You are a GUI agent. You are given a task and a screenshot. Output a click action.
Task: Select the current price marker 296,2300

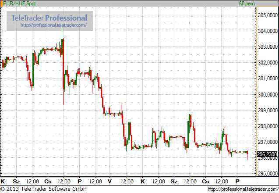pos(267,154)
